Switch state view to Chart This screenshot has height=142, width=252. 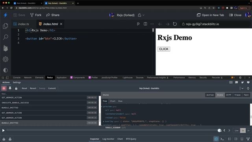coord(113,101)
